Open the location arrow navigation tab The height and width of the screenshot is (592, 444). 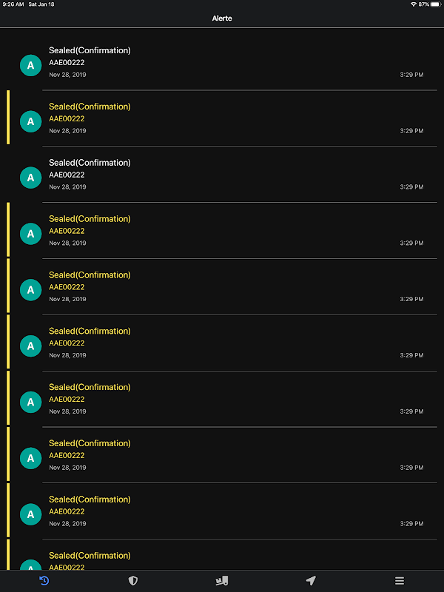pyautogui.click(x=311, y=580)
